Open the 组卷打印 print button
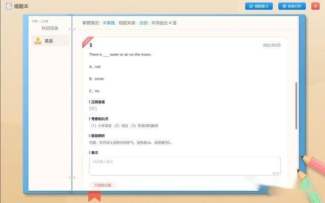This screenshot has height=203, width=325. pyautogui.click(x=292, y=6)
